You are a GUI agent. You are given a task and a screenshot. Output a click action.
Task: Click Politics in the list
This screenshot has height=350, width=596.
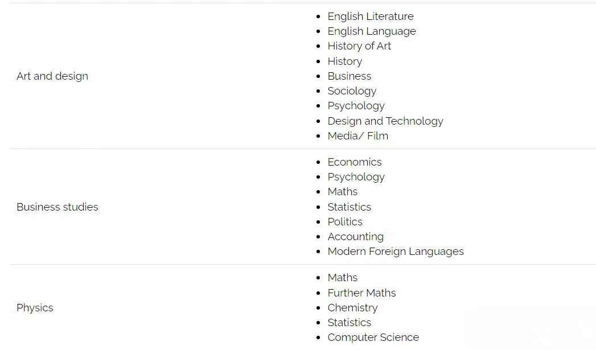click(345, 221)
